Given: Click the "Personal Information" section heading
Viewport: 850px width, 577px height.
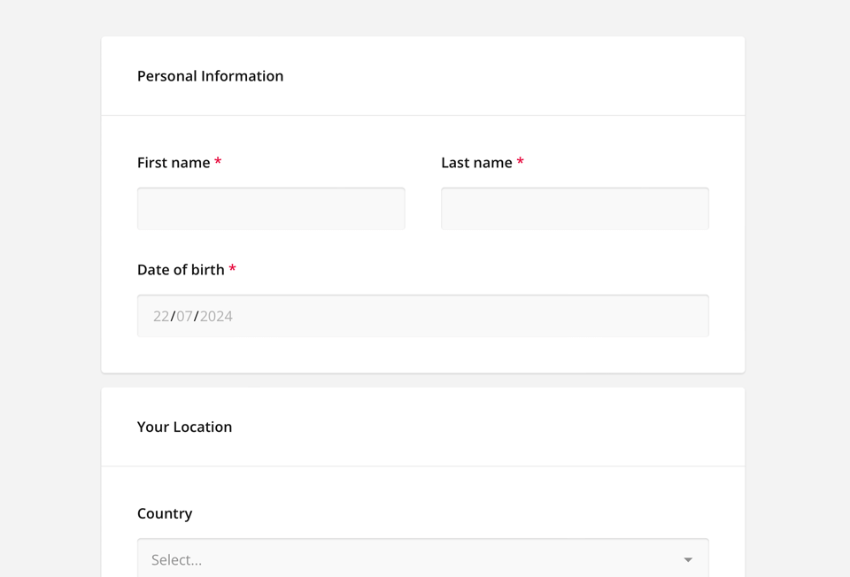Looking at the screenshot, I should click(210, 76).
